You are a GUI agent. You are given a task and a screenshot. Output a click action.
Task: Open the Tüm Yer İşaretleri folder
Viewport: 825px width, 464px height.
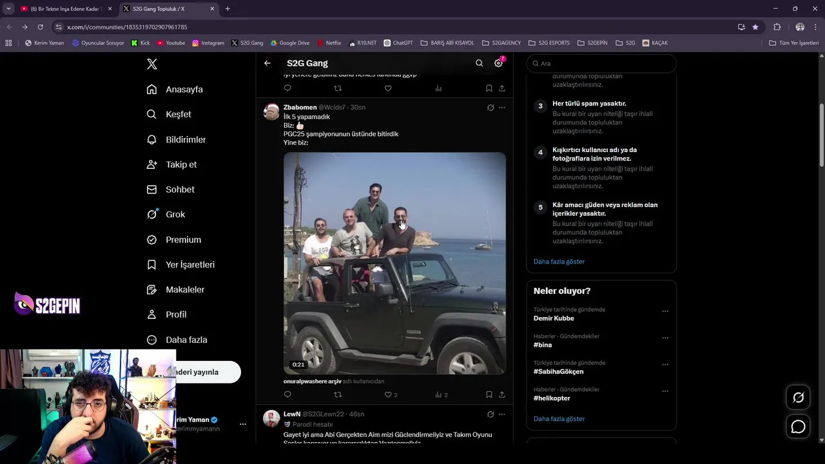[x=793, y=43]
